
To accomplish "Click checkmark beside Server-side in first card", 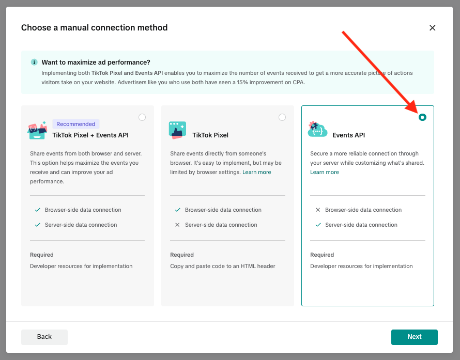I will pos(38,225).
